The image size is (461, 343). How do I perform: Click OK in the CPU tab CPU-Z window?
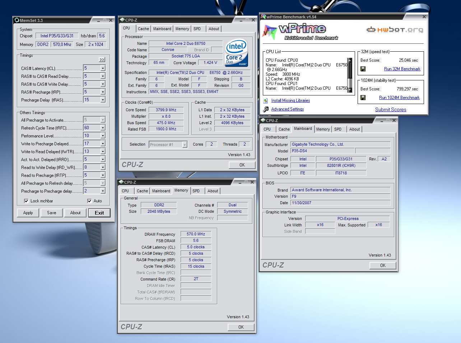pyautogui.click(x=242, y=165)
